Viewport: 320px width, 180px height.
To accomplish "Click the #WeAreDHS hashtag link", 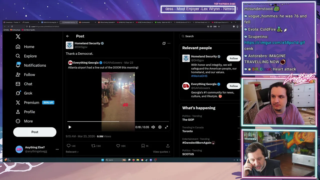I will click(x=199, y=76).
